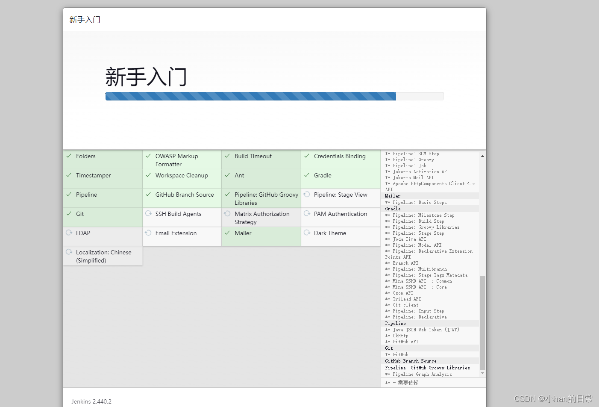Click the checkmark next to Pipeline: GitHub Groovy Libraries
Image resolution: width=599 pixels, height=407 pixels.
click(227, 195)
